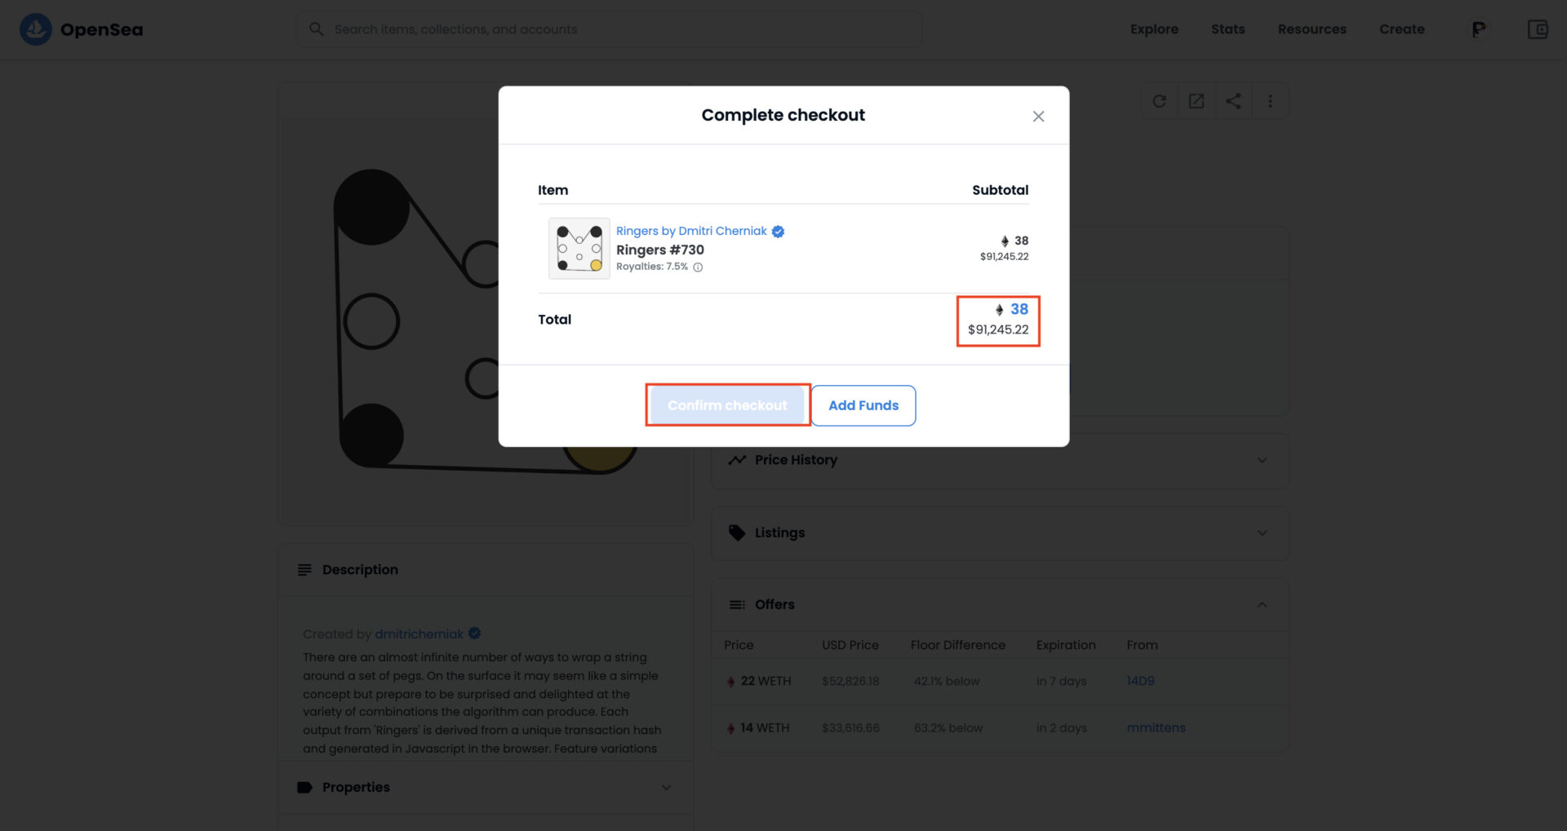The height and width of the screenshot is (831, 1567).
Task: Click the Add Funds button
Action: pos(863,405)
